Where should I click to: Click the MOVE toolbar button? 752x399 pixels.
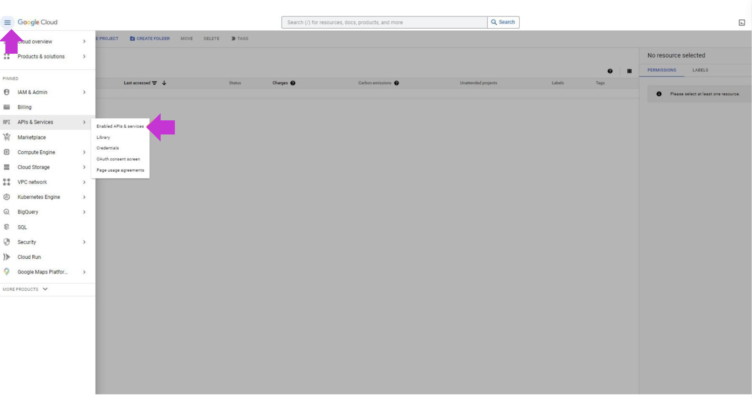187,39
